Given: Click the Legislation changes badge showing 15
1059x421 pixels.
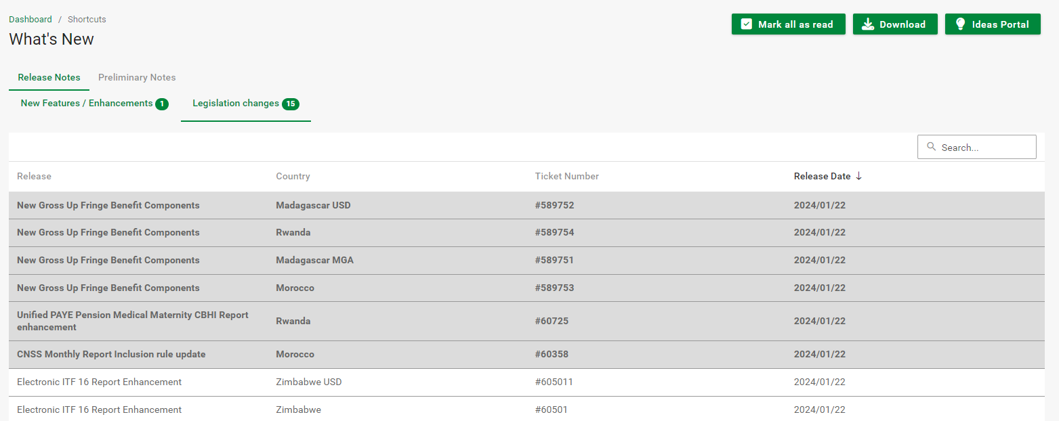Looking at the screenshot, I should 291,104.
